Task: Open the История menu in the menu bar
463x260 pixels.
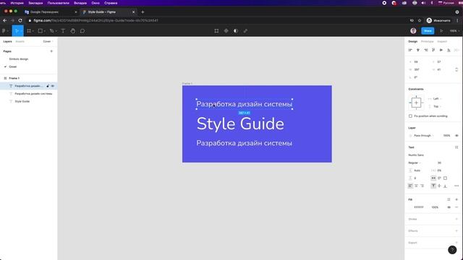Action: click(x=17, y=3)
